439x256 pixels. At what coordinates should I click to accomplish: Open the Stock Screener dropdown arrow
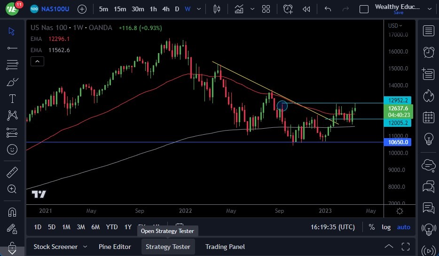[85, 247]
